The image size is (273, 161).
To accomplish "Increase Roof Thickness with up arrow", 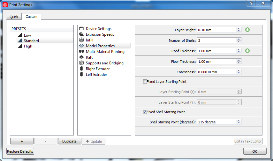I will (239, 49).
